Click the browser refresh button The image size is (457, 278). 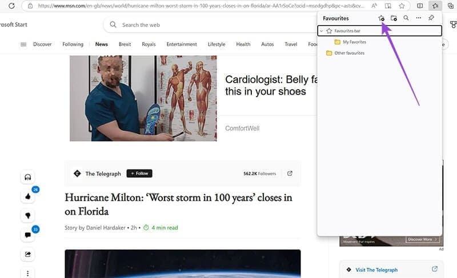pyautogui.click(x=11, y=6)
